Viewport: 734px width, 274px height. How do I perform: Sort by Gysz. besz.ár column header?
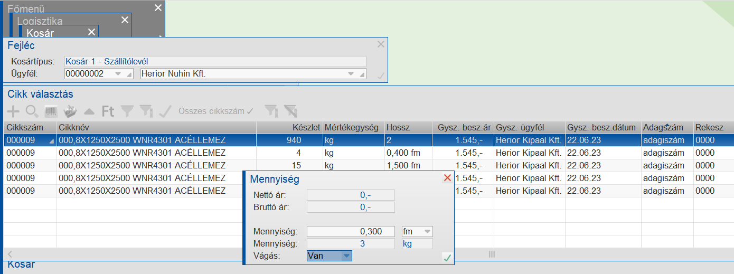click(x=463, y=127)
